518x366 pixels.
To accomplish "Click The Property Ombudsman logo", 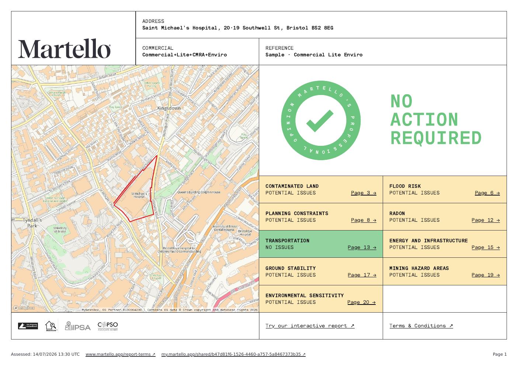I will [28, 326].
